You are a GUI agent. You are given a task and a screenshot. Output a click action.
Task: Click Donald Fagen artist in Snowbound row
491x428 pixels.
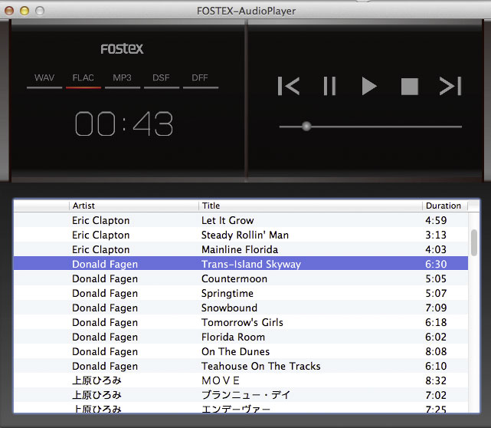click(x=105, y=308)
